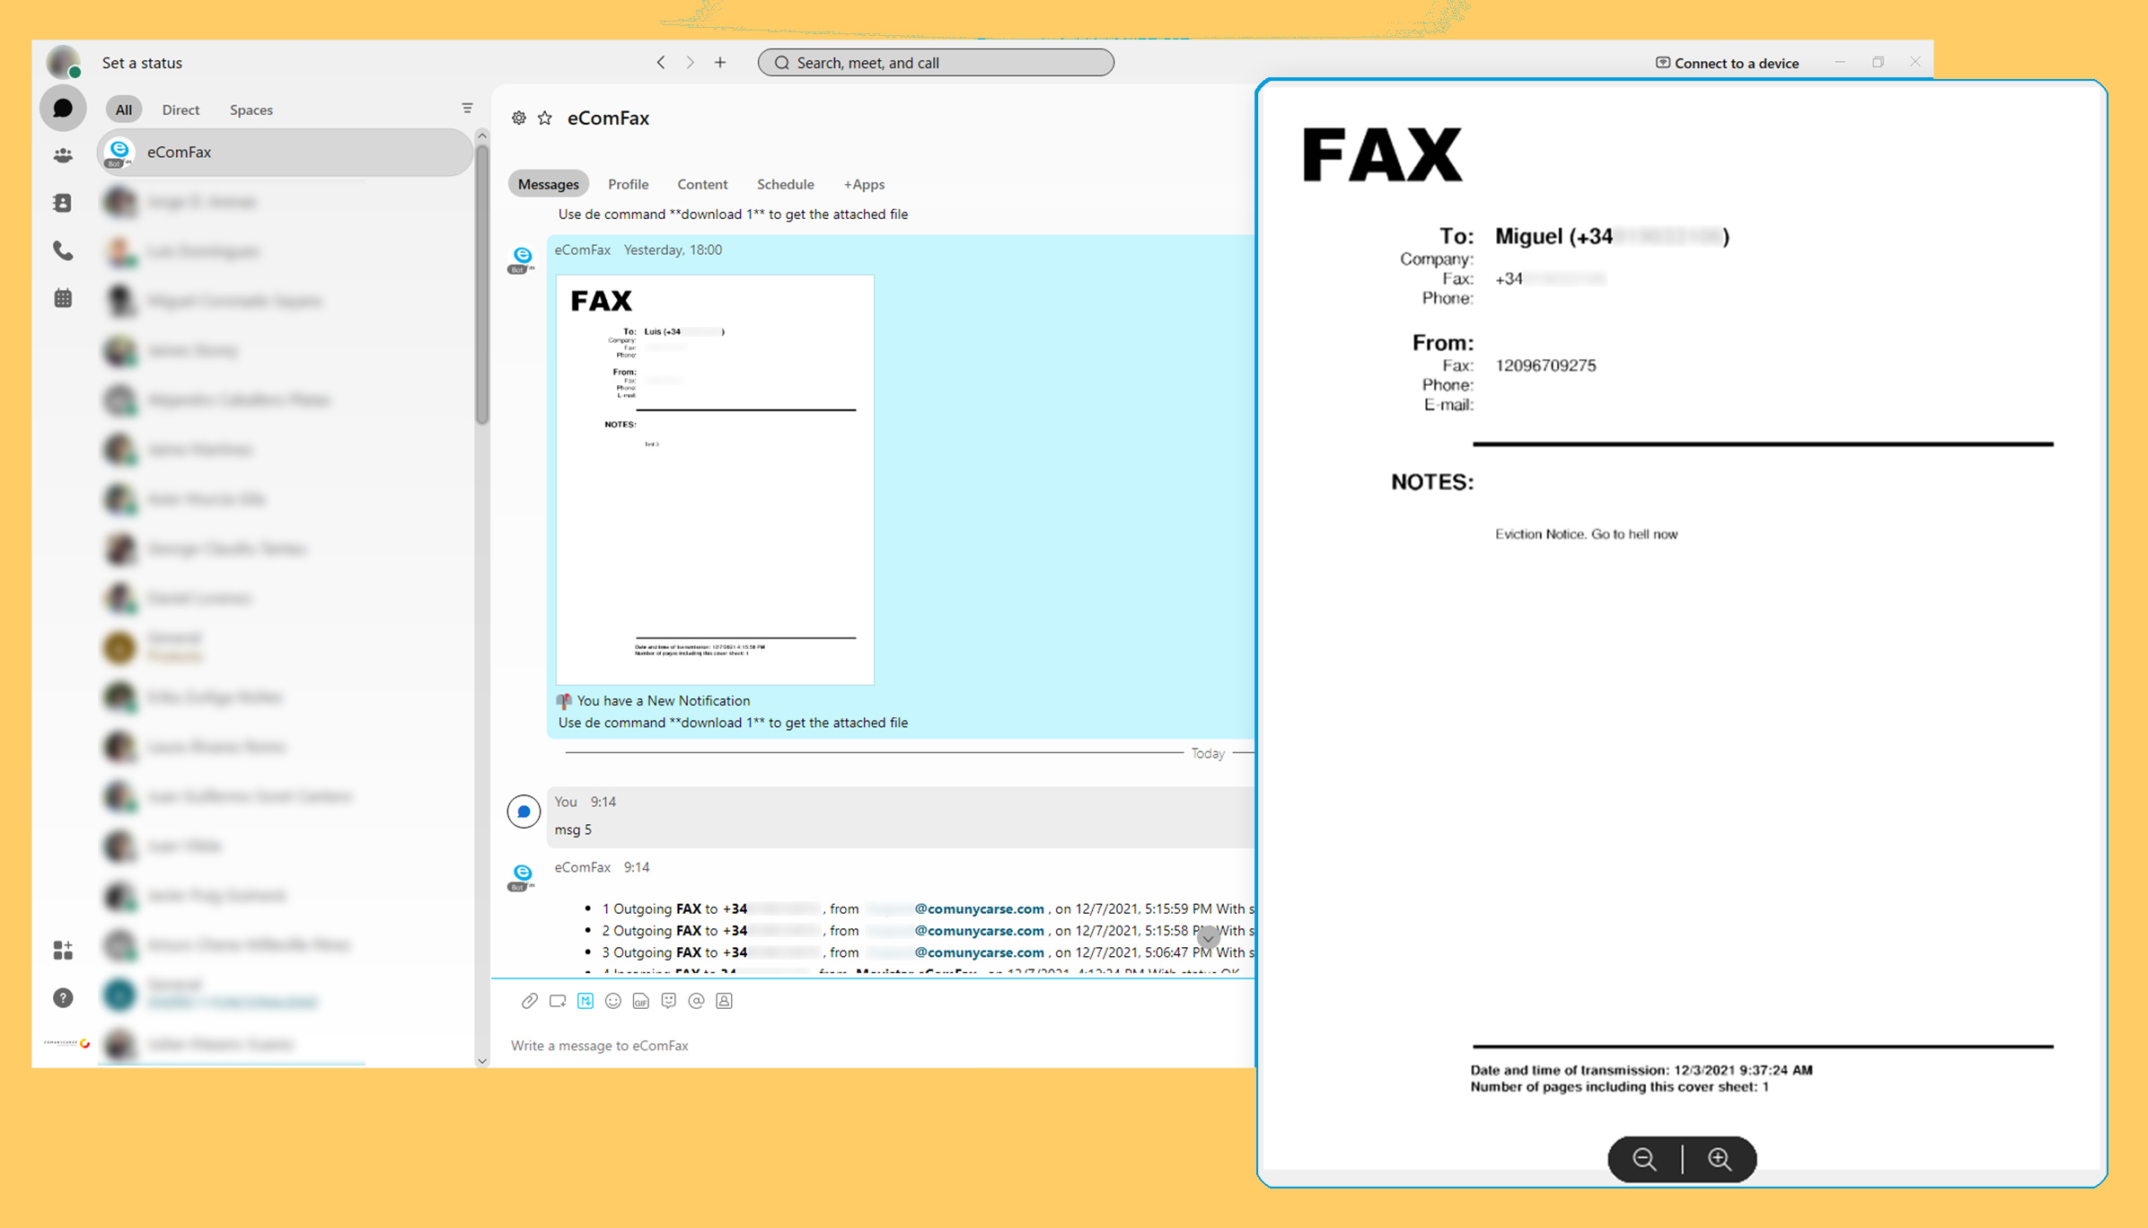Screen dimensions: 2148x1228
Task: Open the GIF picker
Action: (641, 1001)
